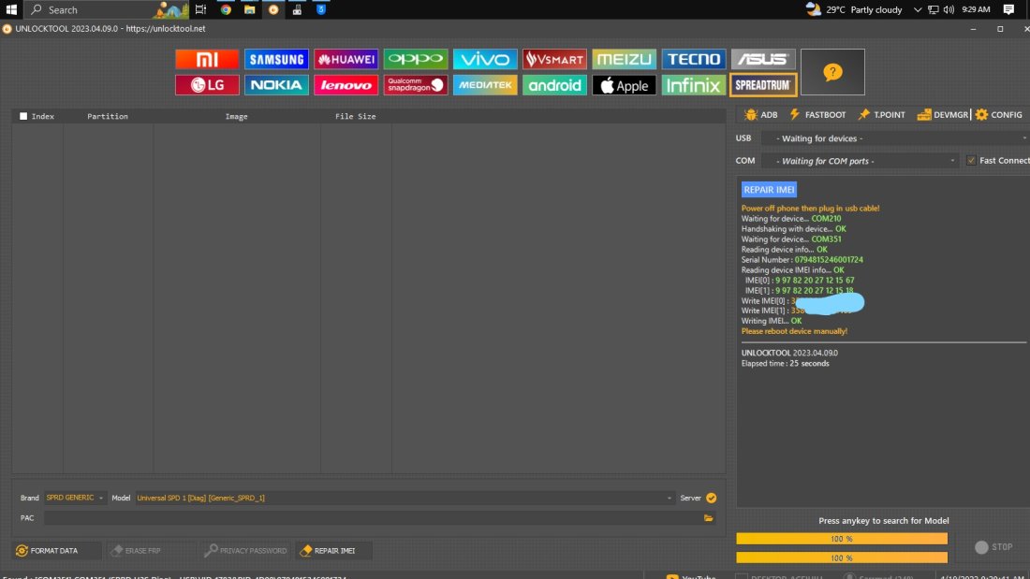This screenshot has height=579, width=1030.
Task: Open the ADB tab
Action: [x=760, y=115]
